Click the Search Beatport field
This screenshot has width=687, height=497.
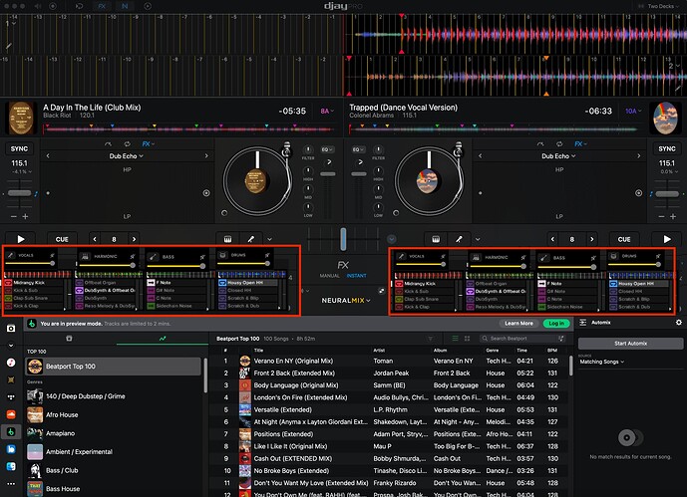tap(523, 339)
